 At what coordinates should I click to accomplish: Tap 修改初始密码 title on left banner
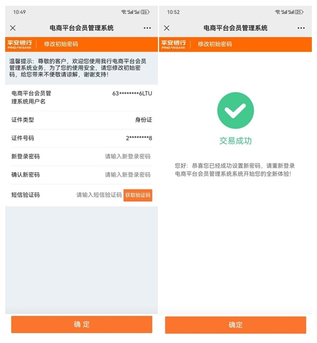click(61, 44)
